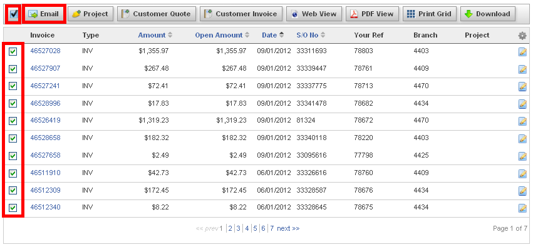Select the Your Ref column header
The width and height of the screenshot is (533, 247).
click(x=369, y=35)
